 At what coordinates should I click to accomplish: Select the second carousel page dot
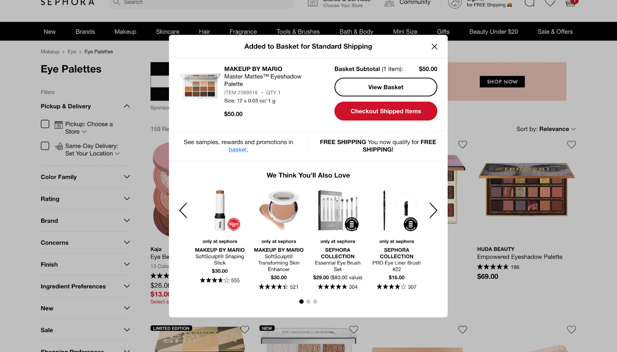(308, 301)
